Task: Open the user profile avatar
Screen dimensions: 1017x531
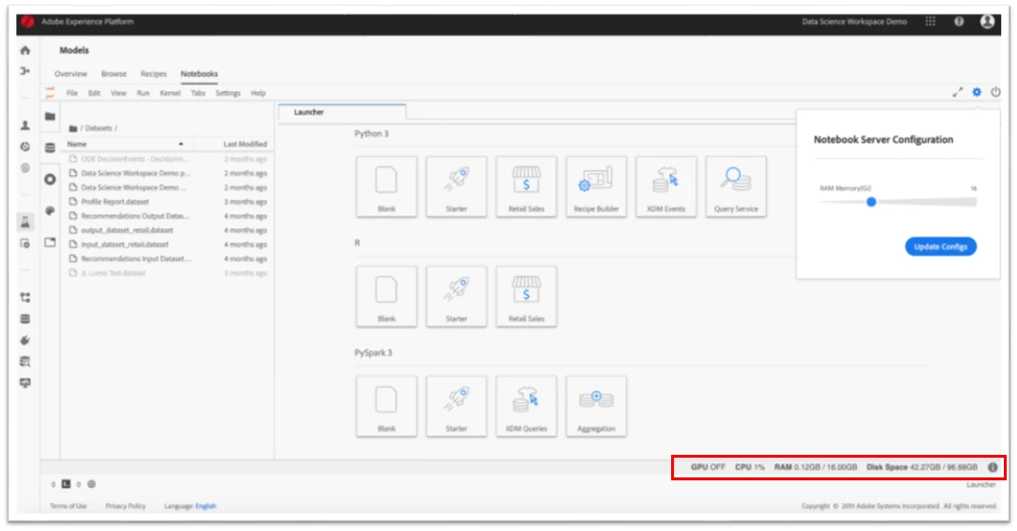Action: pos(987,22)
